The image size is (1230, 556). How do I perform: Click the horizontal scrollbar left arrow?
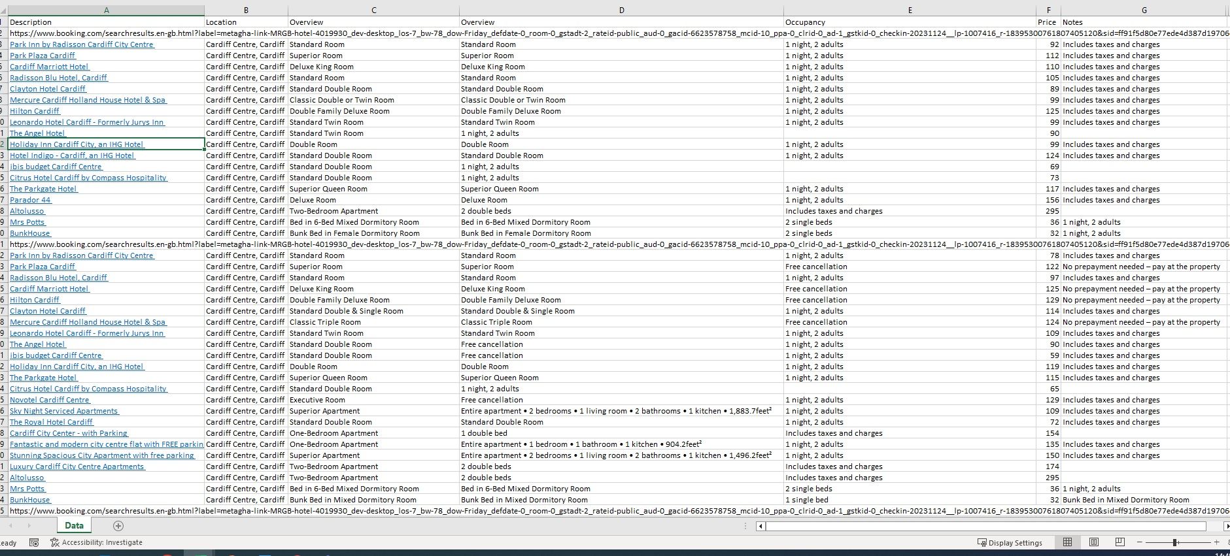tap(760, 526)
